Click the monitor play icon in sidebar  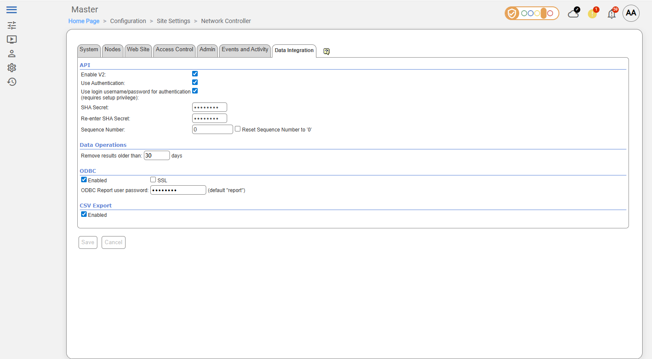coord(12,39)
